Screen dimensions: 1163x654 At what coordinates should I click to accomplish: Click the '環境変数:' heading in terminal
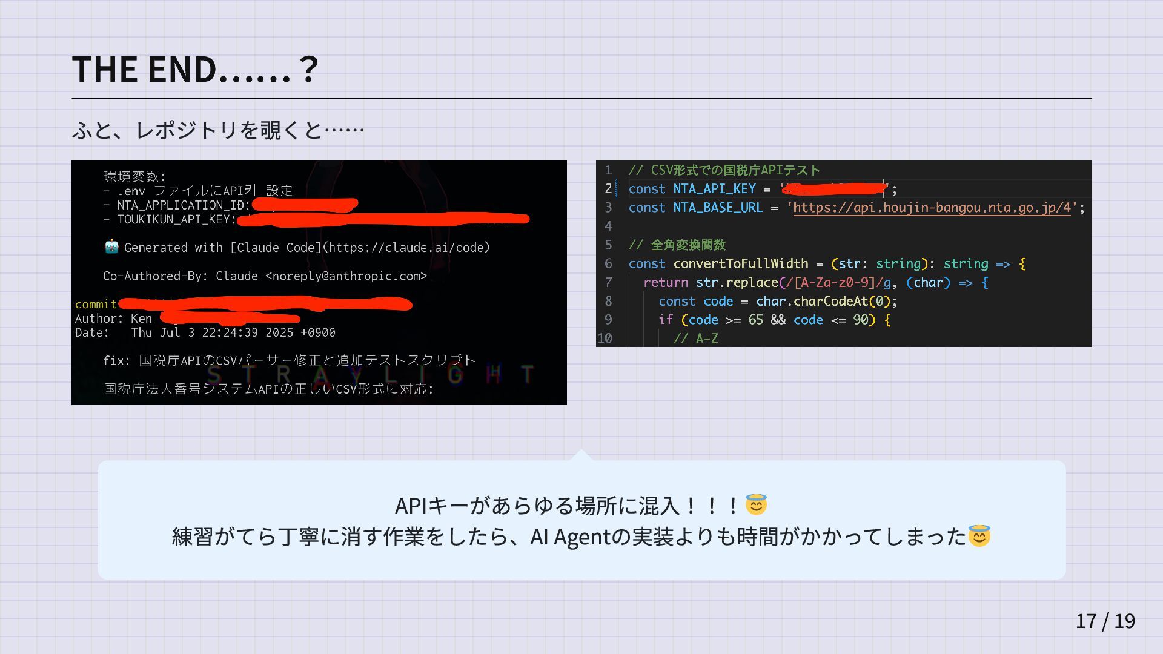tap(134, 176)
